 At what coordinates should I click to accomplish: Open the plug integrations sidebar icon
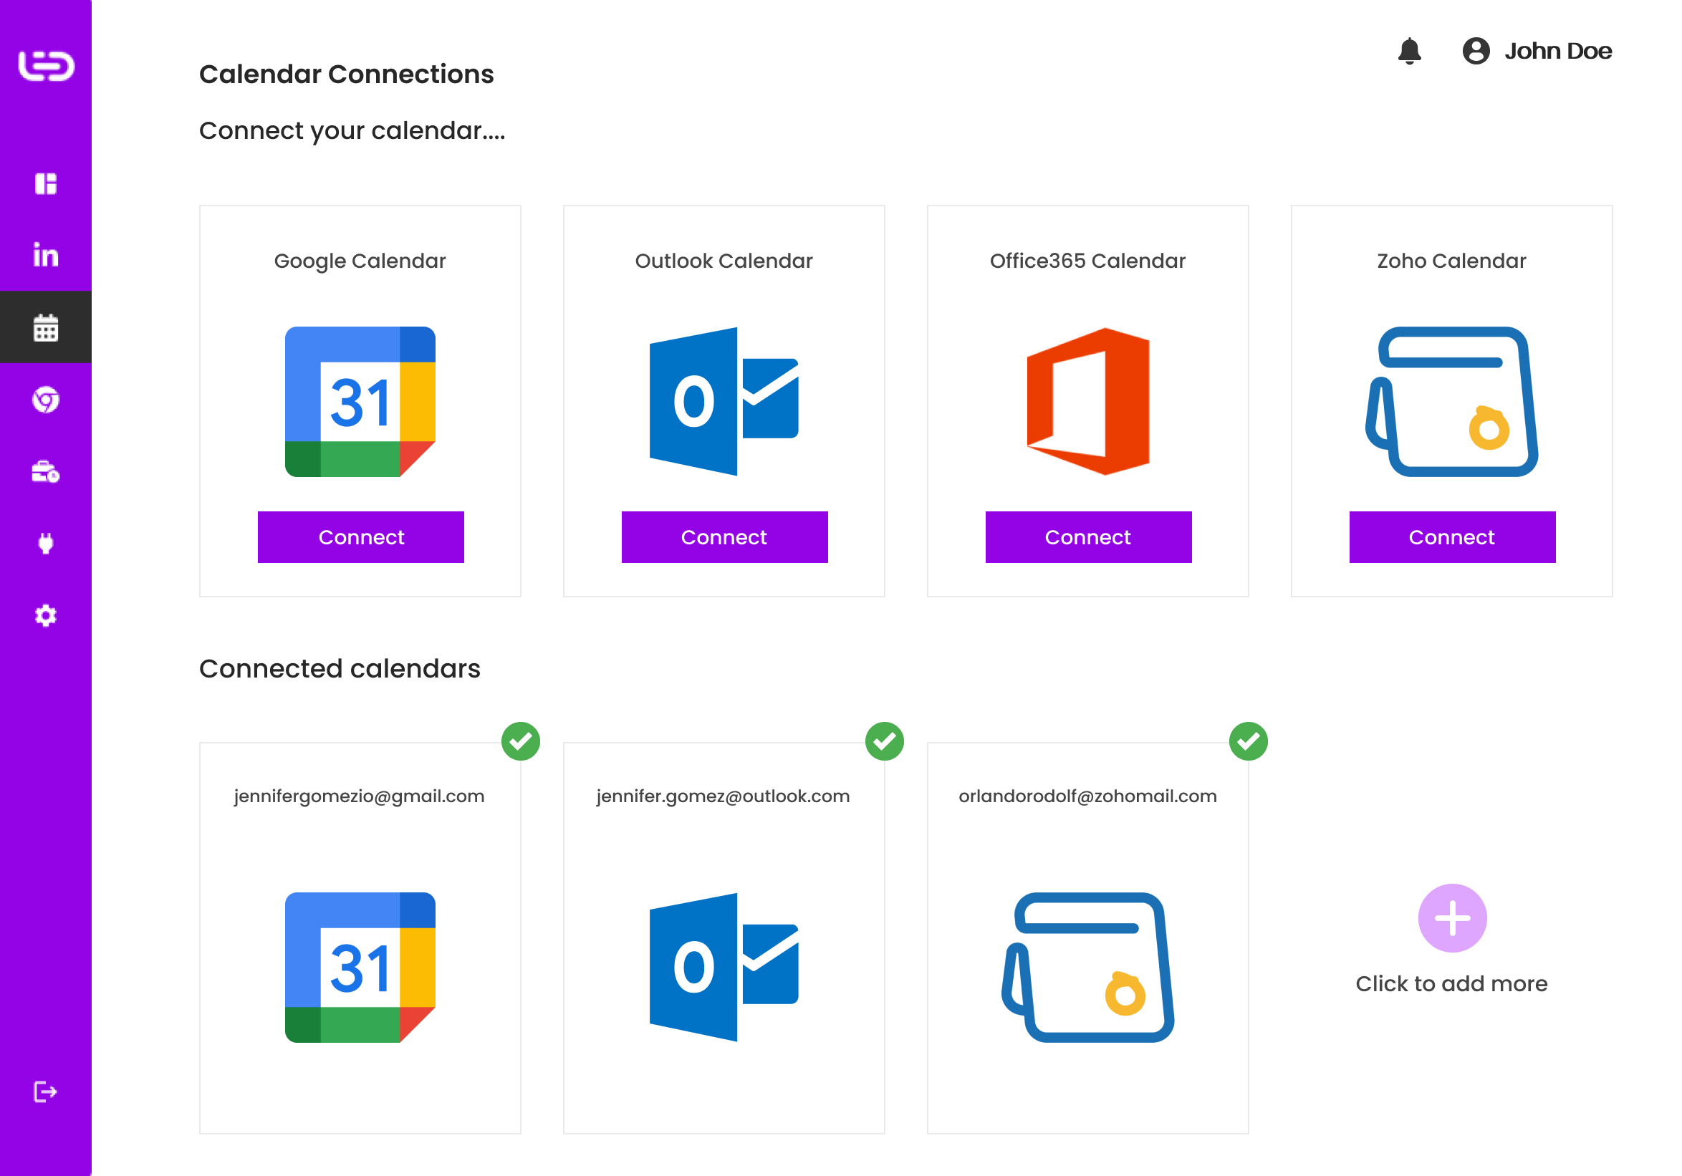[x=45, y=544]
